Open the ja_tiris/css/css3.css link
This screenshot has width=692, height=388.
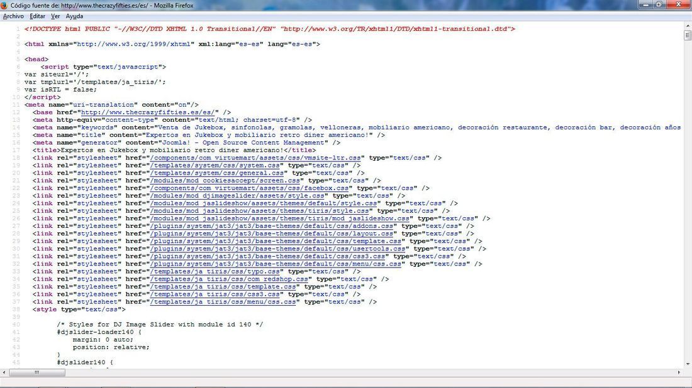click(215, 294)
